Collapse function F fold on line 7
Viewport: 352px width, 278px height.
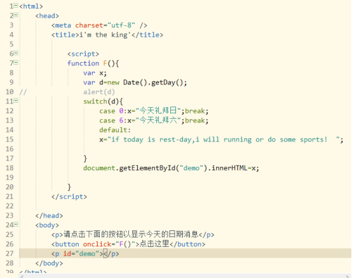pyautogui.click(x=16, y=63)
